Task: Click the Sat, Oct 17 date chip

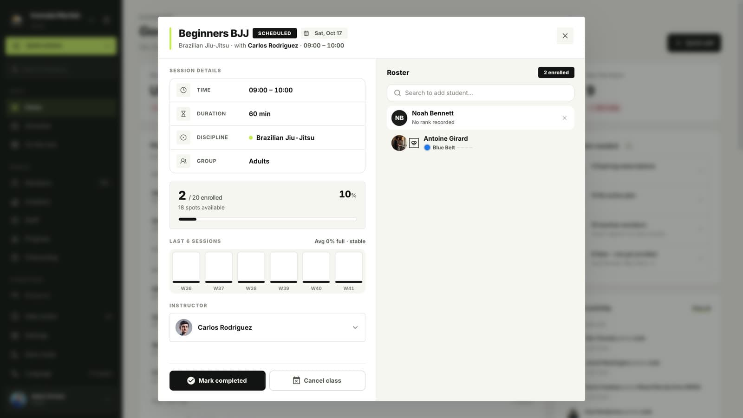Action: tap(324, 33)
